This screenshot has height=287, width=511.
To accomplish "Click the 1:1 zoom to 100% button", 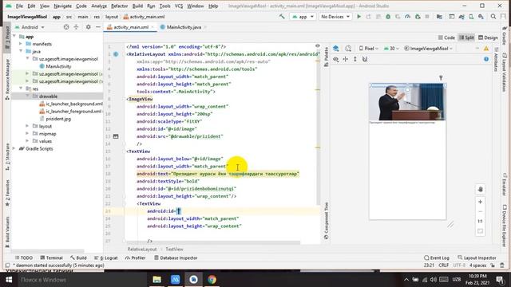I will 480,222.
